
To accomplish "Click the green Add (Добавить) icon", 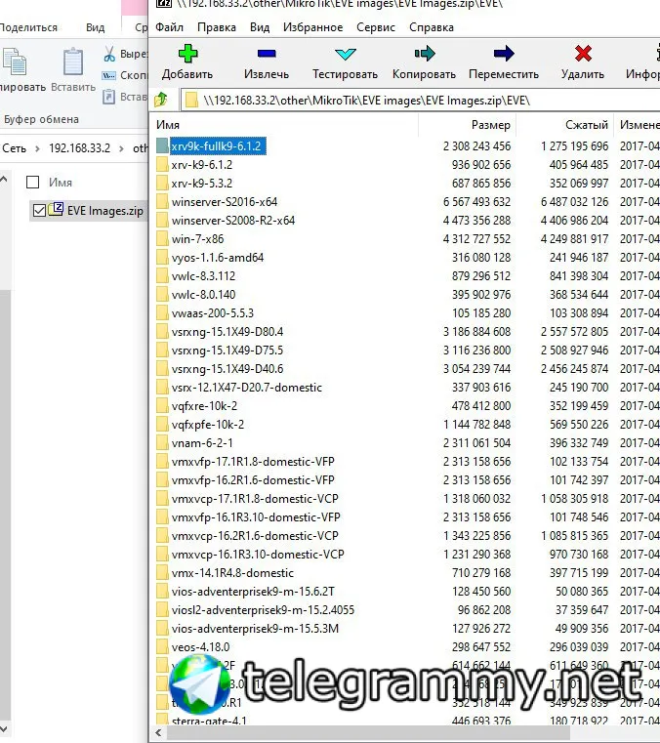I will pos(187,54).
